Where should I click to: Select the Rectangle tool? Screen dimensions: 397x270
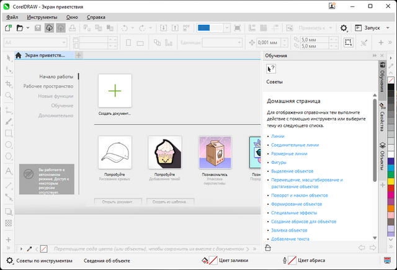(9, 133)
